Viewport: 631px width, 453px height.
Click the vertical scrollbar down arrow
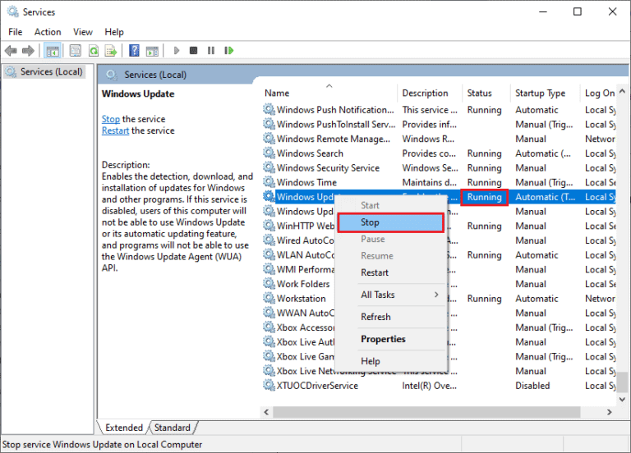click(x=622, y=399)
